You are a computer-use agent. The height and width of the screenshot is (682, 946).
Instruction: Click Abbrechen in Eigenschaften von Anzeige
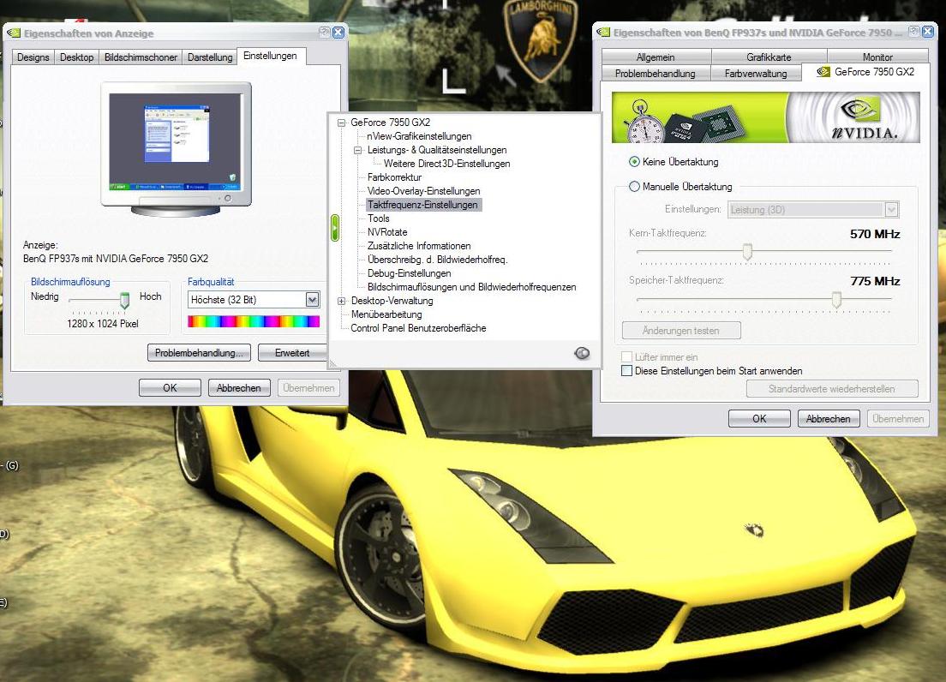click(x=239, y=388)
